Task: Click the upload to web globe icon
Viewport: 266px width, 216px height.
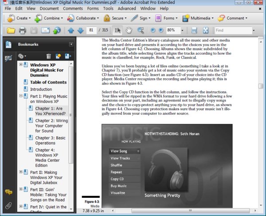Action: click(57, 30)
